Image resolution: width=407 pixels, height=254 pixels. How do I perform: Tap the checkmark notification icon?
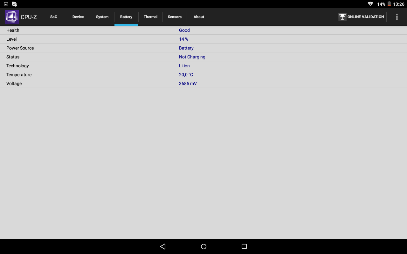coord(14,4)
